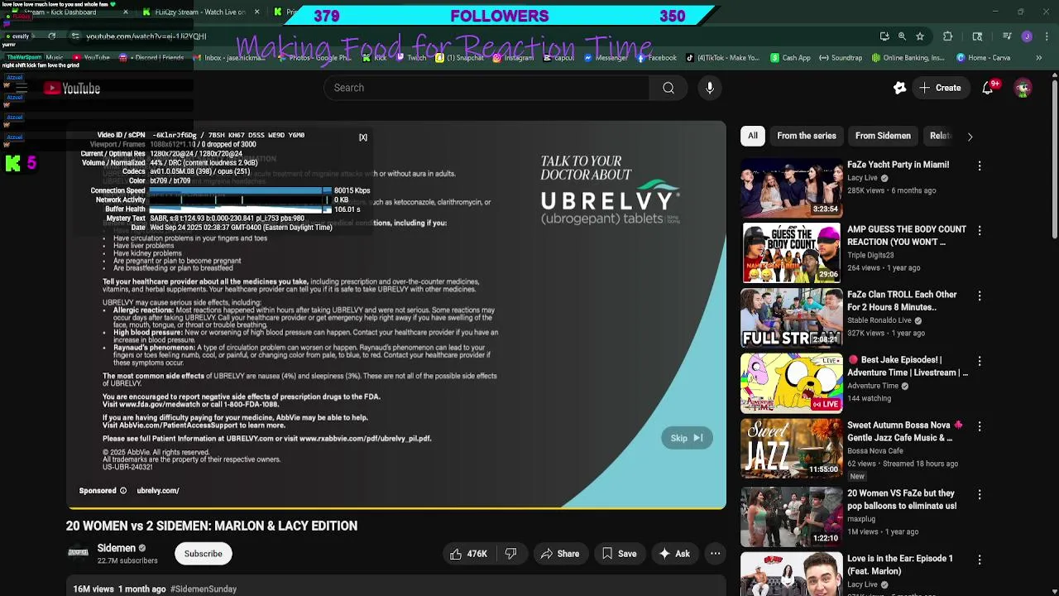Click the yellow ad progress bar
The height and width of the screenshot is (596, 1059).
pyautogui.click(x=396, y=507)
